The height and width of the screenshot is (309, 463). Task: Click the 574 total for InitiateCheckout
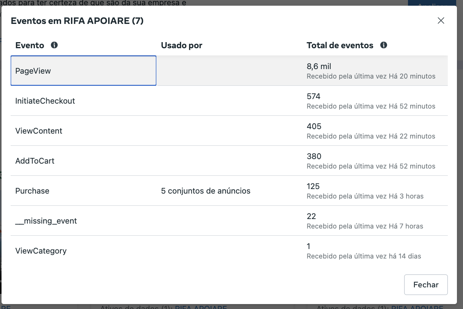(x=313, y=96)
